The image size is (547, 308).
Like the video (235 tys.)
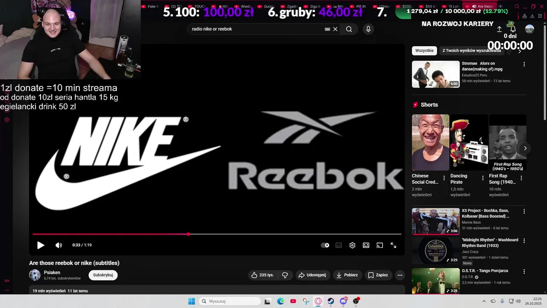pyautogui.click(x=263, y=275)
